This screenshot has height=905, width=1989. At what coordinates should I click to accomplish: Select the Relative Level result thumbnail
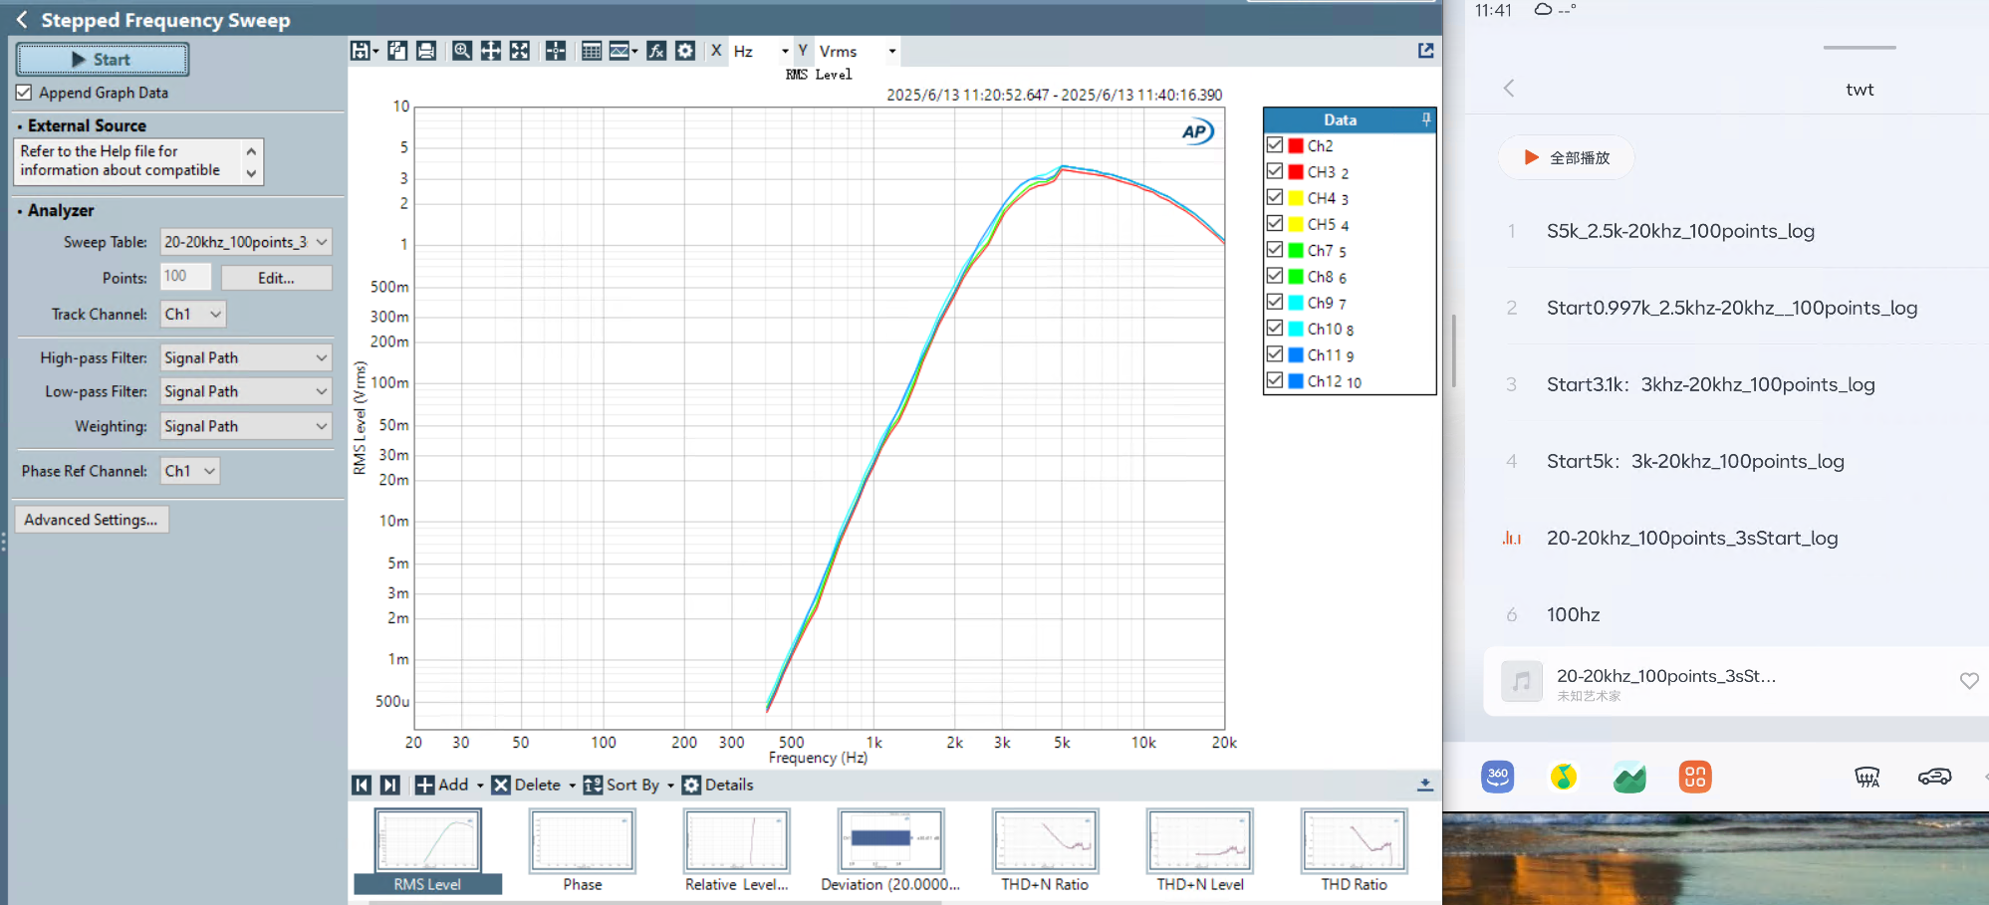coord(736,850)
